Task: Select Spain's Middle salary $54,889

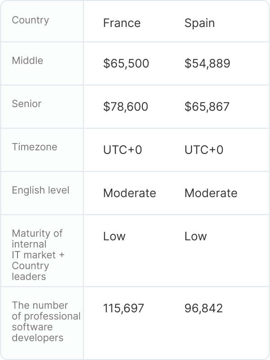Action: (x=207, y=63)
